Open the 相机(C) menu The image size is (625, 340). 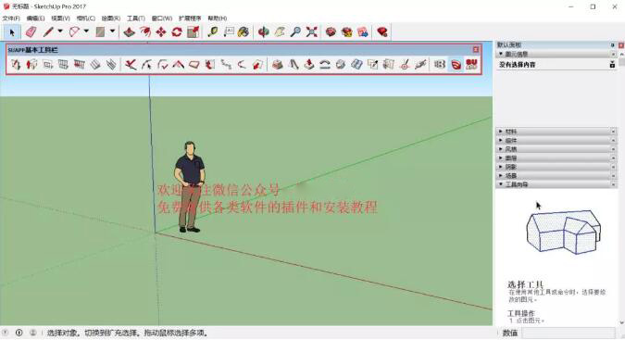(x=86, y=19)
